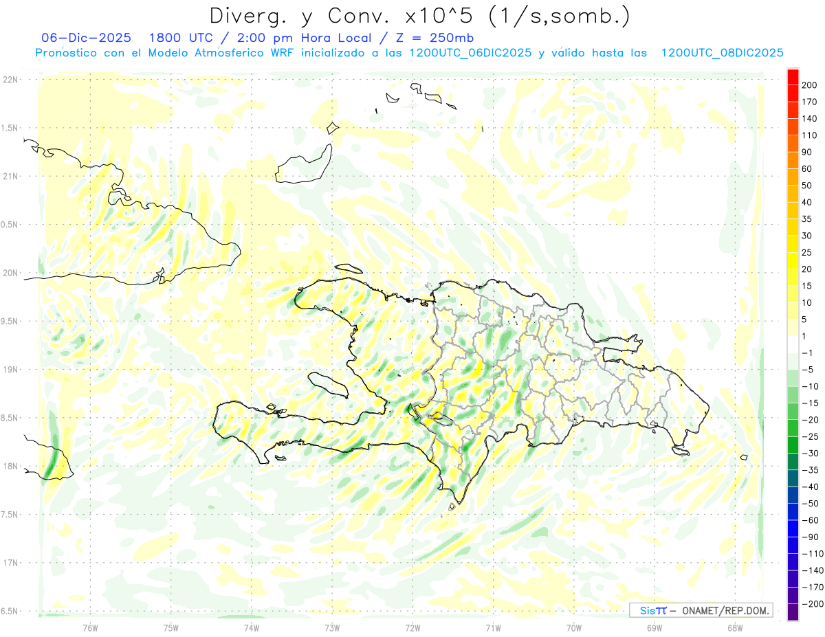The image size is (825, 637).
Task: Click the legend value '-15'
Action: [x=810, y=403]
